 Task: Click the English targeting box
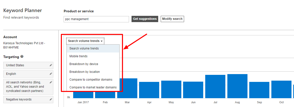point(28,74)
